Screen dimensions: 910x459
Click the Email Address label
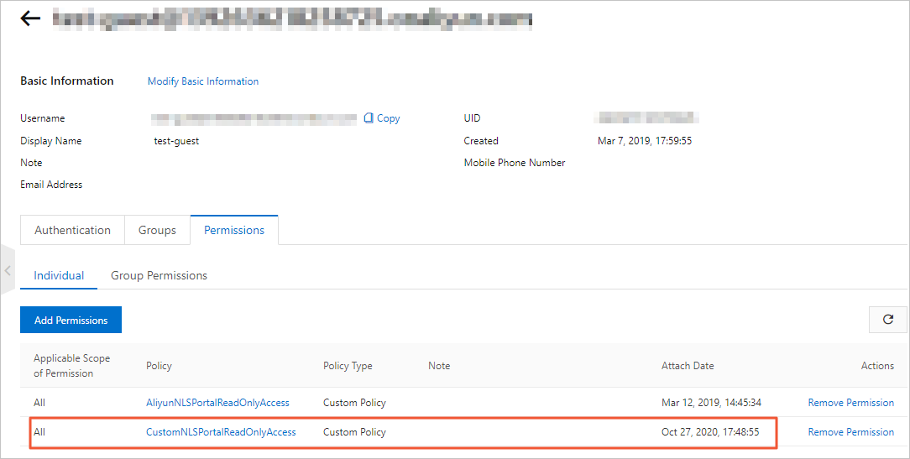pos(51,185)
